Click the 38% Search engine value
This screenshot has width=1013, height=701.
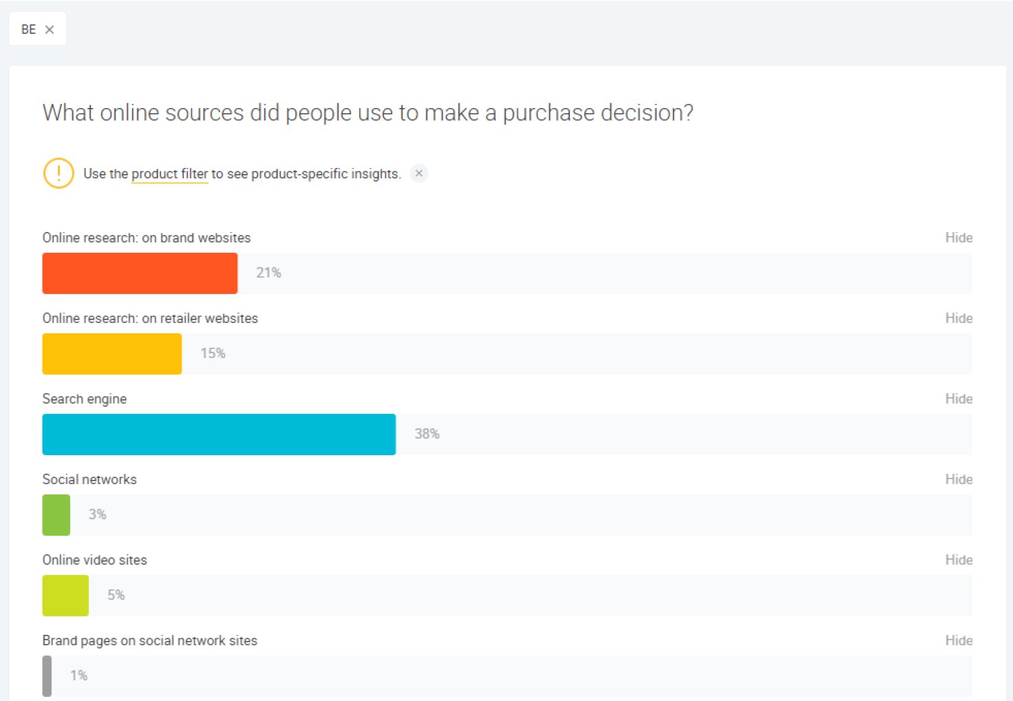(x=427, y=434)
